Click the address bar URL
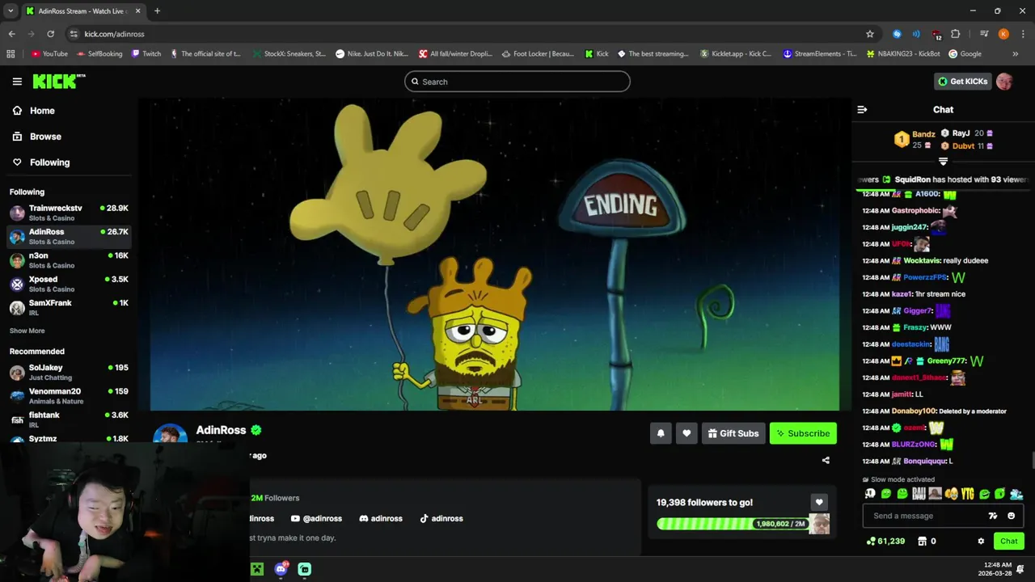 (114, 34)
